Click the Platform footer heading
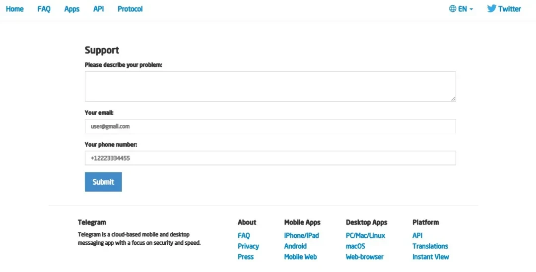Viewport: 536px width, 272px height. (x=426, y=222)
